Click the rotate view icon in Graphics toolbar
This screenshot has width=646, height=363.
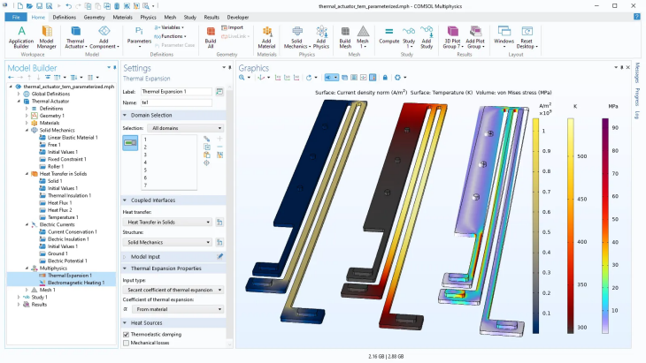tap(309, 78)
